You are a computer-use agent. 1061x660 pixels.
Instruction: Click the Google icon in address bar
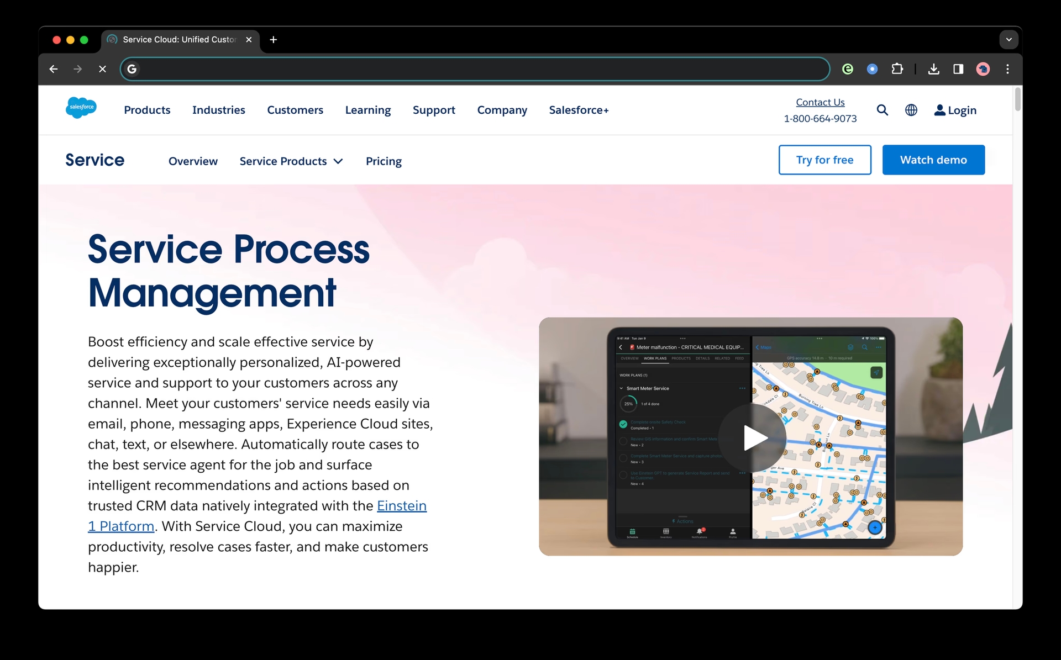[132, 69]
